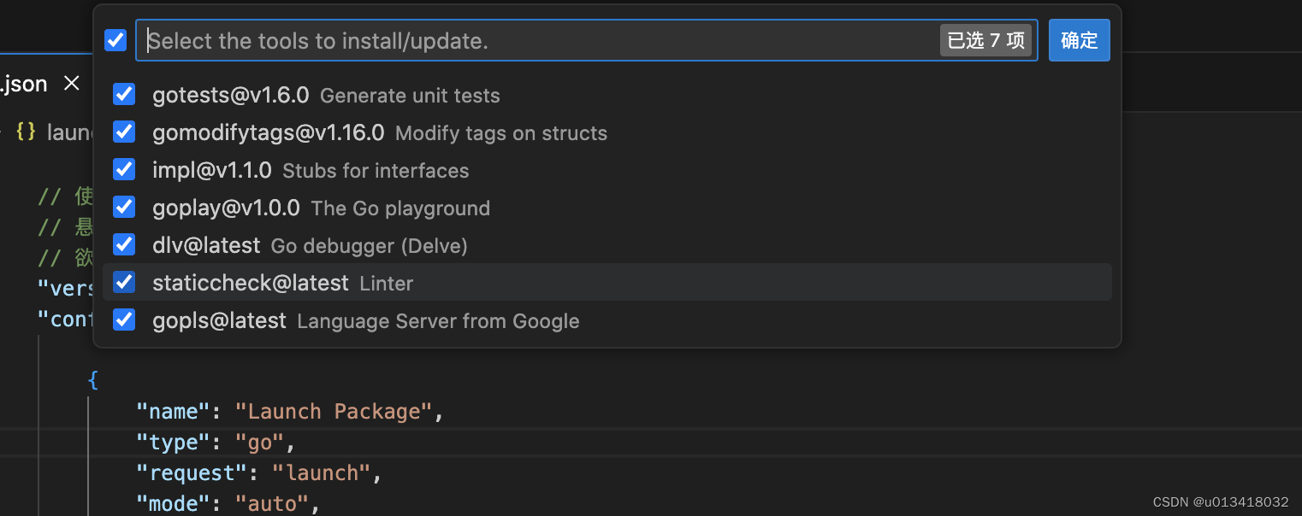Switch to the launch.json editor tab

[x=23, y=83]
